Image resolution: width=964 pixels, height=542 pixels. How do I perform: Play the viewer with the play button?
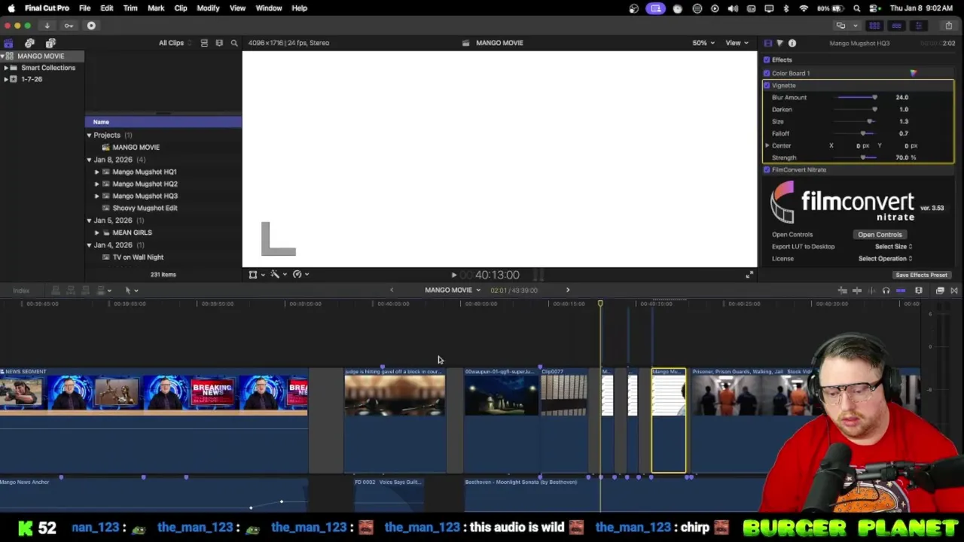453,276
